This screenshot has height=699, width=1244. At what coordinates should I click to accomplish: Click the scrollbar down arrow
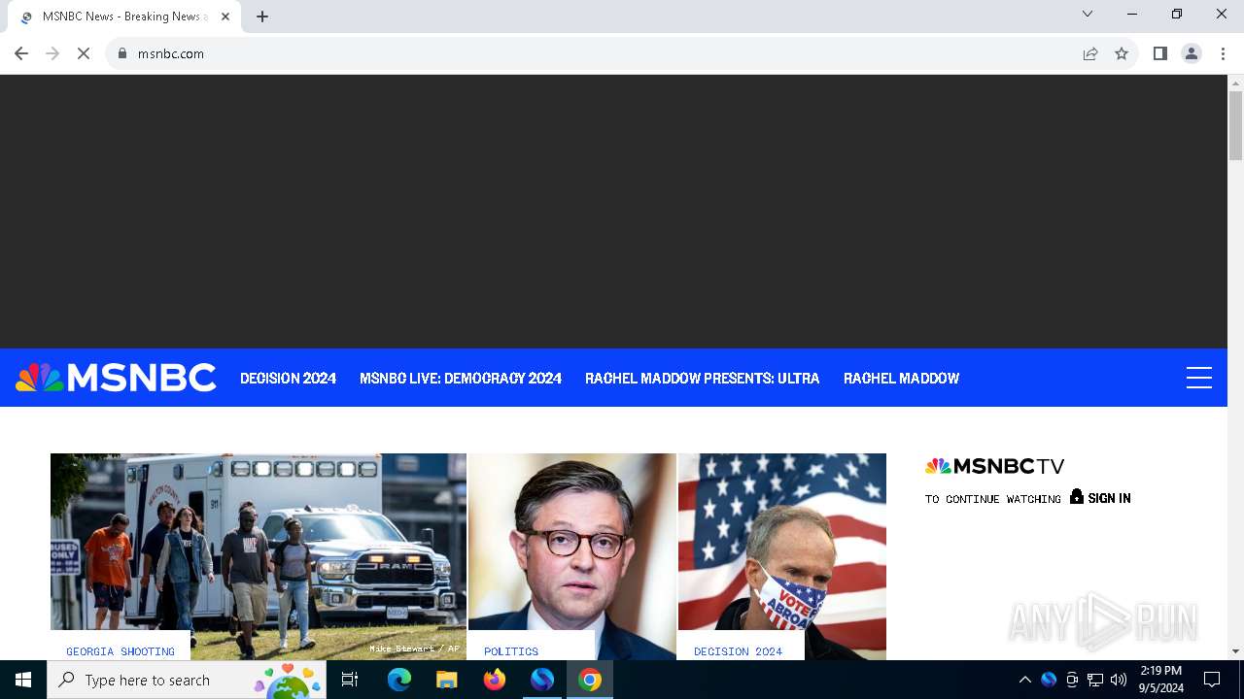1235,651
